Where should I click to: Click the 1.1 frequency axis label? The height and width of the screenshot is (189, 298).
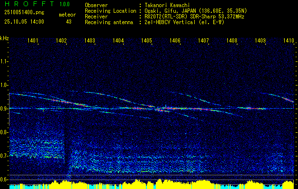4,61
